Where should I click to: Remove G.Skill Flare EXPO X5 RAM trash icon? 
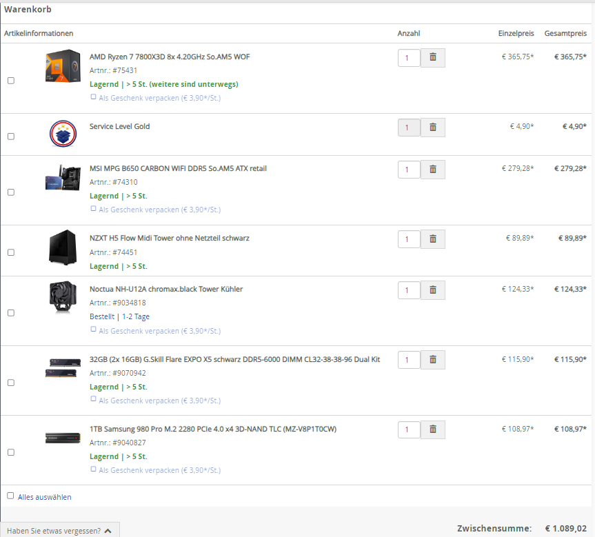point(432,360)
